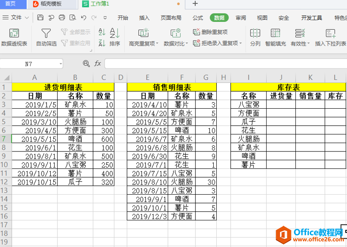
Task: Open the 文件 file menu
Action: pyautogui.click(x=16, y=17)
